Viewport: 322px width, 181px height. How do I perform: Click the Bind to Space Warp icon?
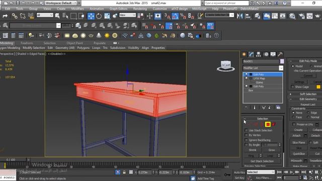[x=31, y=16]
